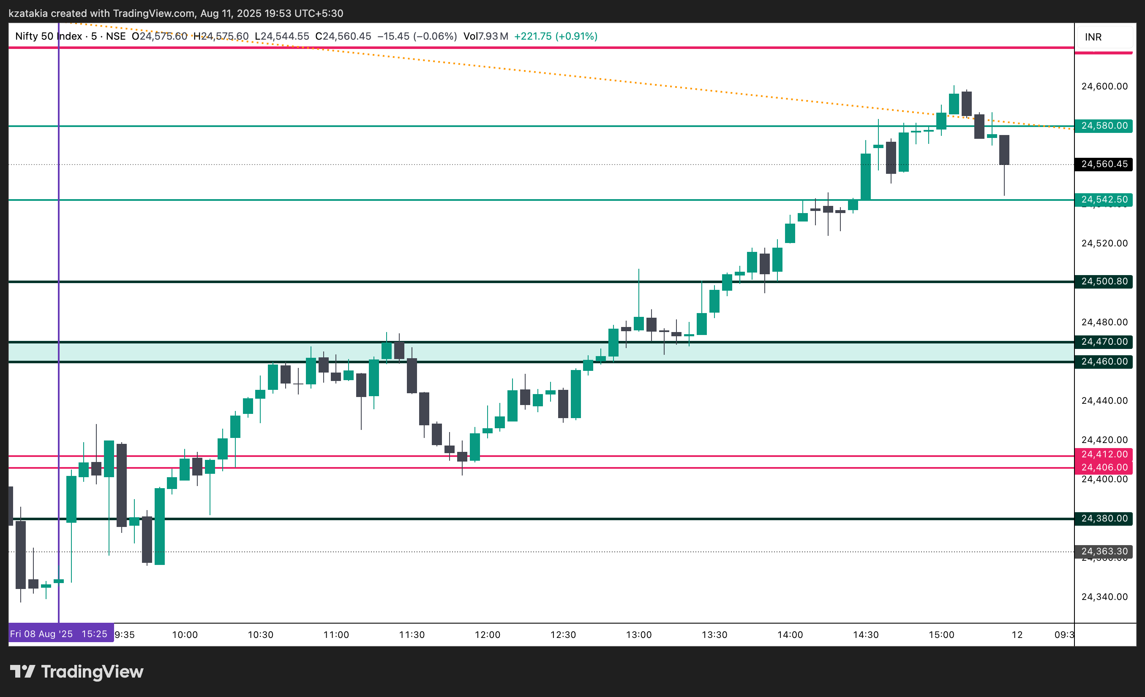Click the 12:30 time axis label
1145x697 pixels.
coord(563,635)
